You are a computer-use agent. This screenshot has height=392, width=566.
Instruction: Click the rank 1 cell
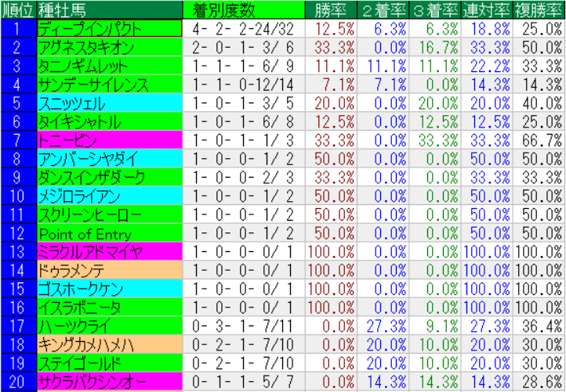(x=18, y=28)
